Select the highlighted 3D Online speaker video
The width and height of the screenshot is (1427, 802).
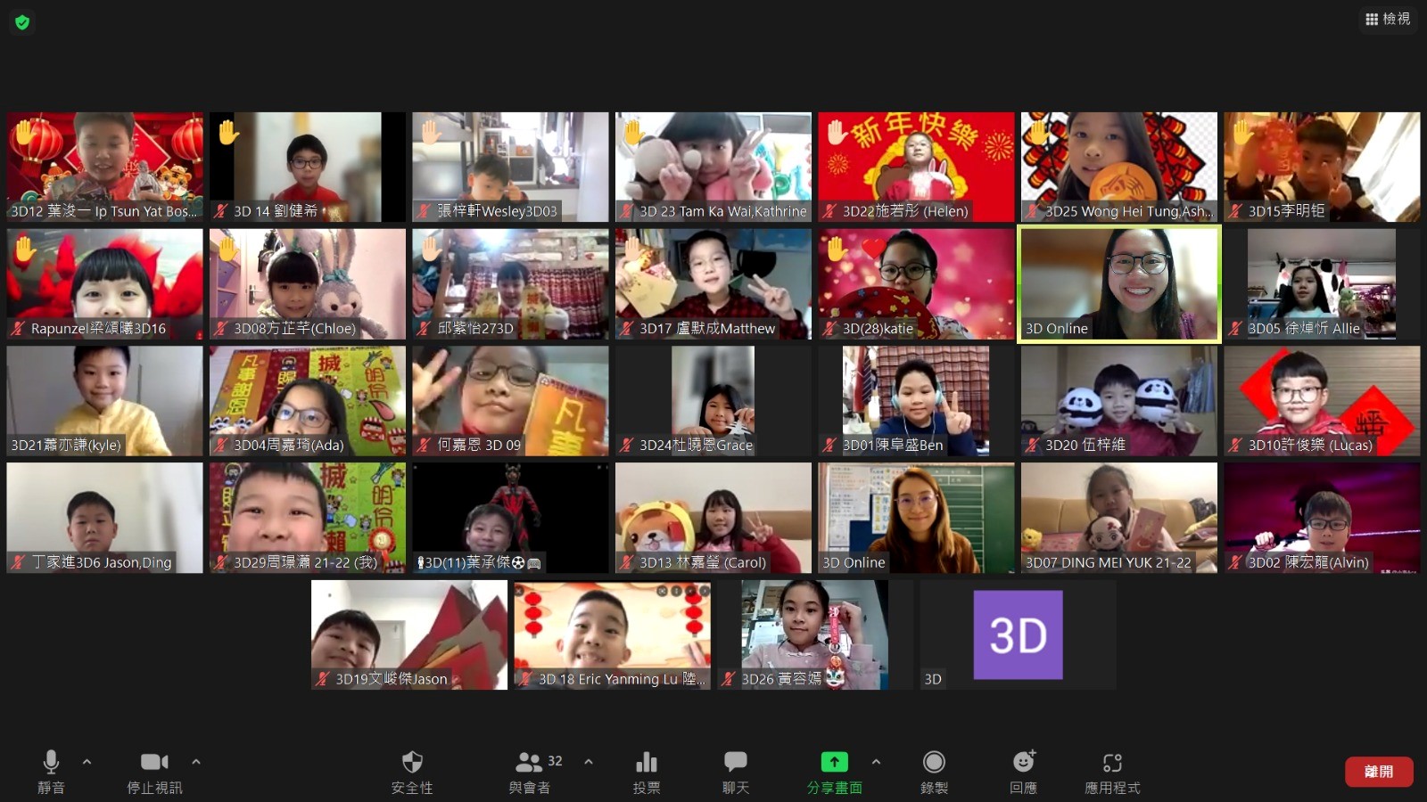[x=1119, y=283]
